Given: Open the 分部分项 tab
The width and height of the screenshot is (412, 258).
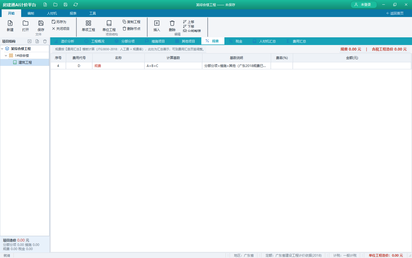Looking at the screenshot, I should [125, 41].
